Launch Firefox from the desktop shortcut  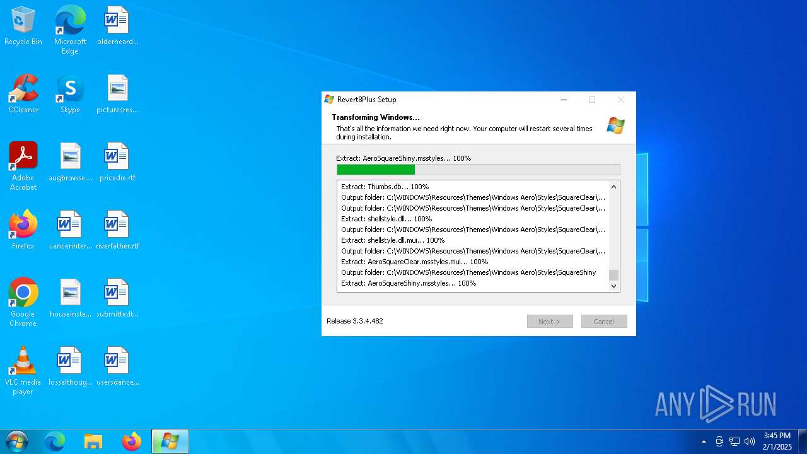pyautogui.click(x=23, y=231)
